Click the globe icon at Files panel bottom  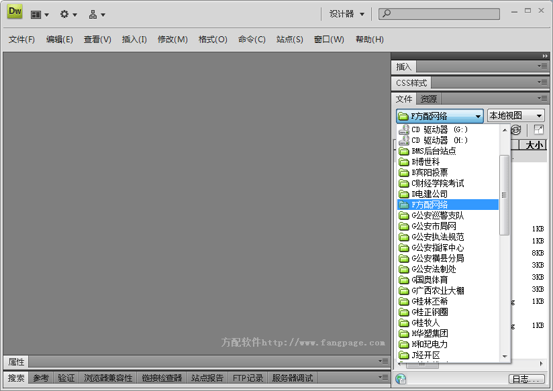coord(401,379)
